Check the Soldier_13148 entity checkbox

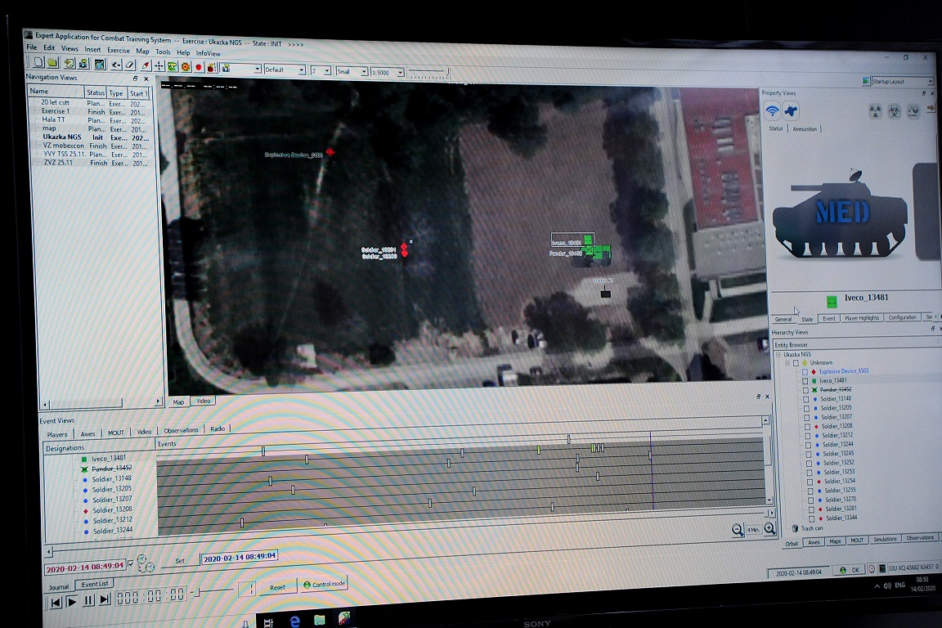coord(806,399)
